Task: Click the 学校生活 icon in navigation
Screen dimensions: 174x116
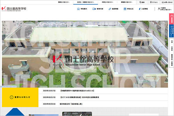Action: point(125,9)
